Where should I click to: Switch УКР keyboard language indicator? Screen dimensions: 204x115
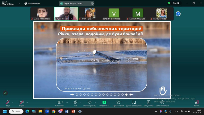[x=176, y=111]
